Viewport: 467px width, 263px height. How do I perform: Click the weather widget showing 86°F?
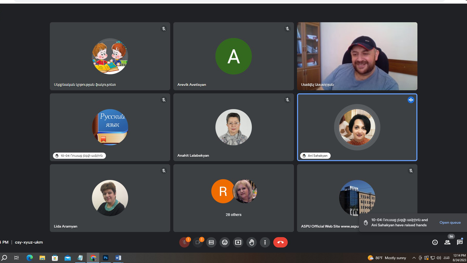tap(387, 258)
